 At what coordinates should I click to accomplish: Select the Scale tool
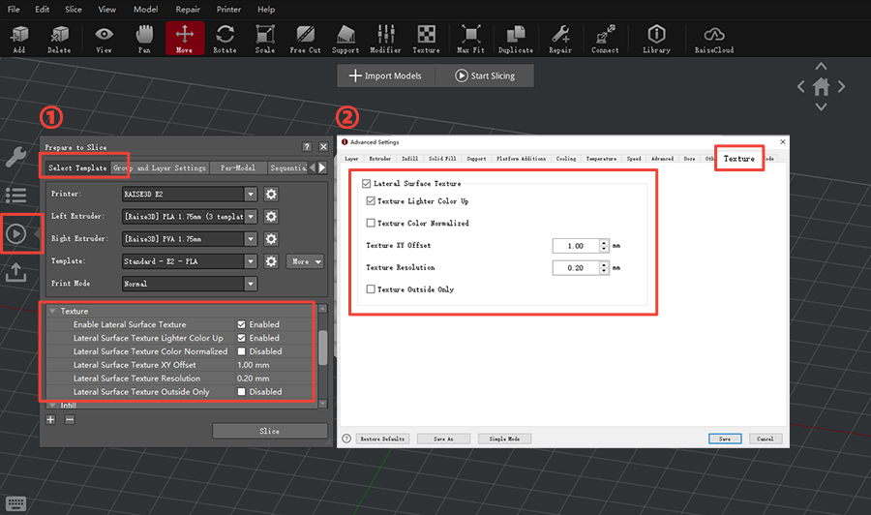point(265,39)
